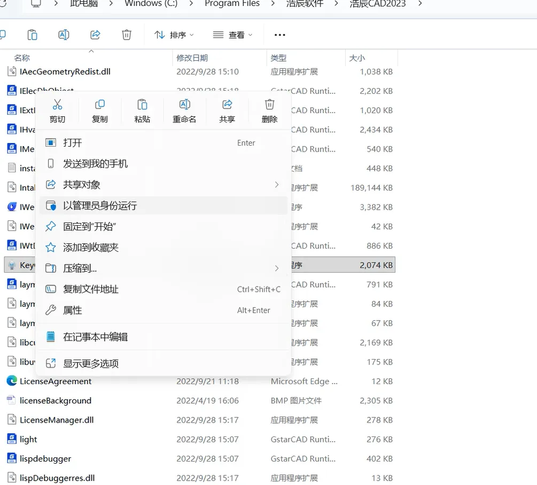Select lispDebuggerres.dll file
The height and width of the screenshot is (485, 537).
click(x=200, y=478)
